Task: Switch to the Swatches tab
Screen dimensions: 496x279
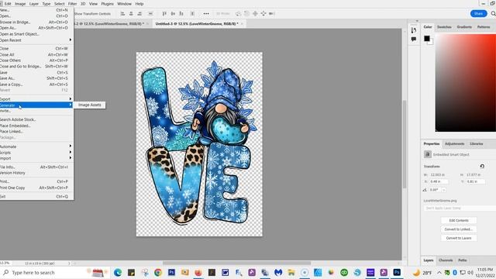Action: click(x=444, y=27)
